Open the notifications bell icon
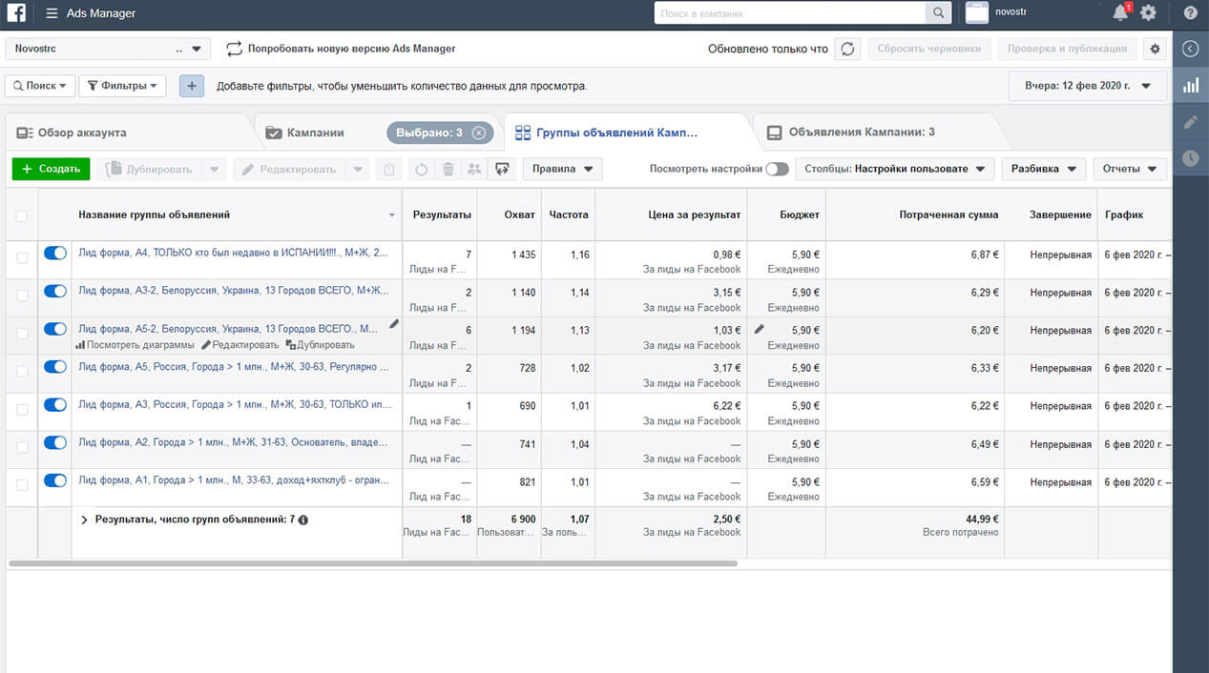Image resolution: width=1209 pixels, height=673 pixels. [x=1120, y=13]
